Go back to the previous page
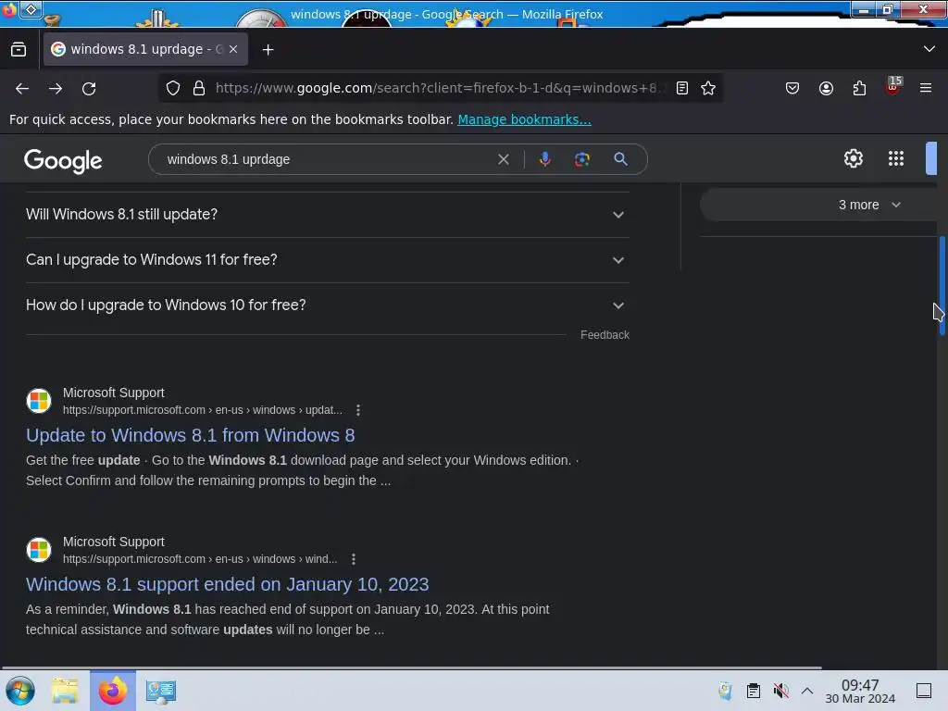Viewport: 948px width, 711px height. pos(22,88)
